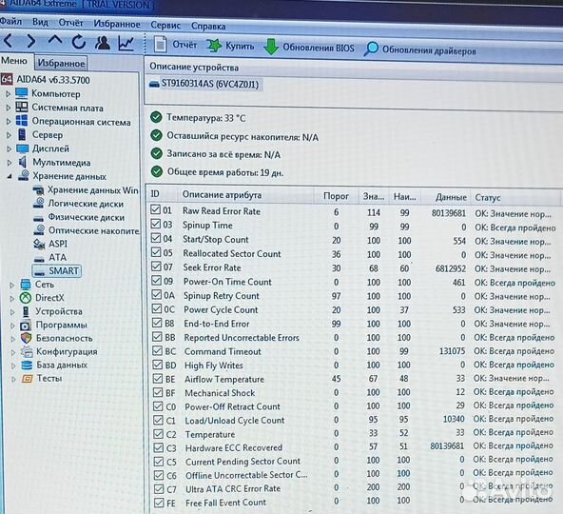Uncheck the 03 Spinup Time checkbox

tap(156, 224)
